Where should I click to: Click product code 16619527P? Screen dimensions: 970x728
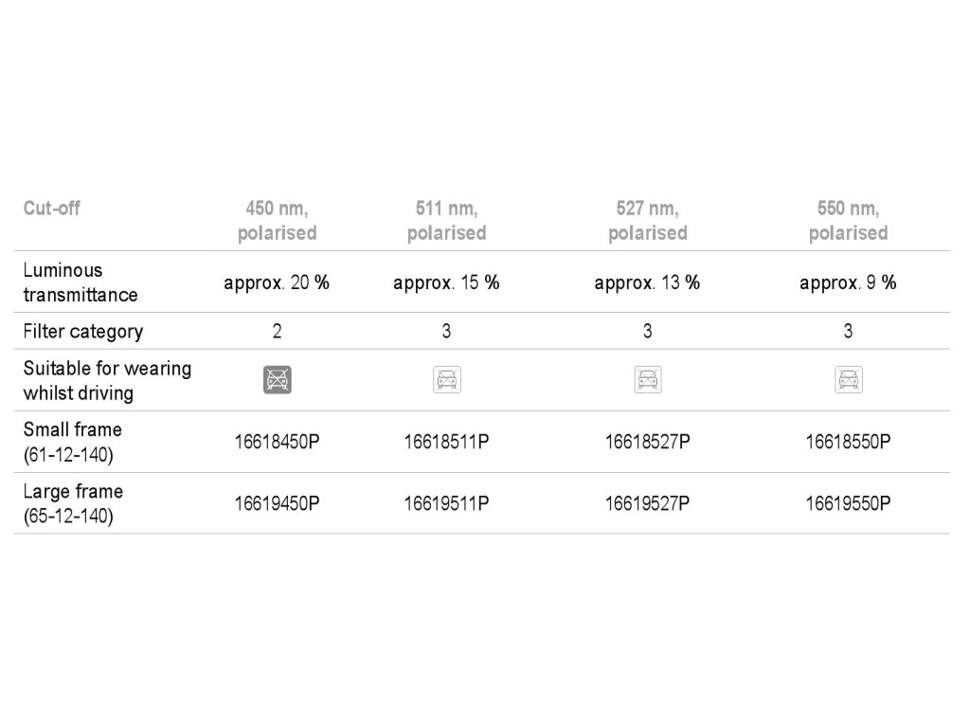647,503
